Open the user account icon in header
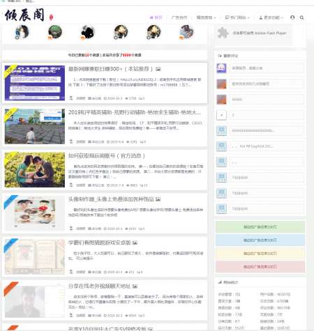This screenshot has width=314, height=331. pos(292,17)
